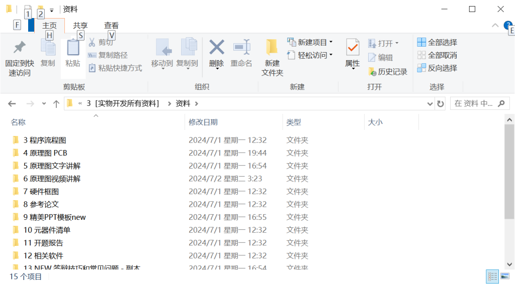Viewport: 515px width, 284px height.
Task: Switch to large thumbnails view icon
Action: click(x=505, y=276)
